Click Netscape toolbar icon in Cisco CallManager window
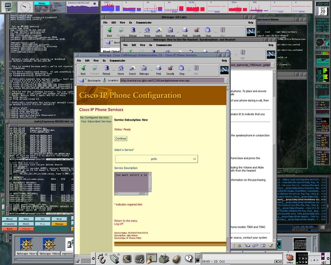331x265 pixels. click(144, 70)
